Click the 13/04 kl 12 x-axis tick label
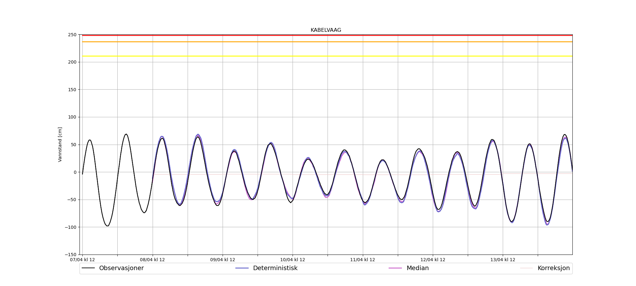 tap(503, 260)
